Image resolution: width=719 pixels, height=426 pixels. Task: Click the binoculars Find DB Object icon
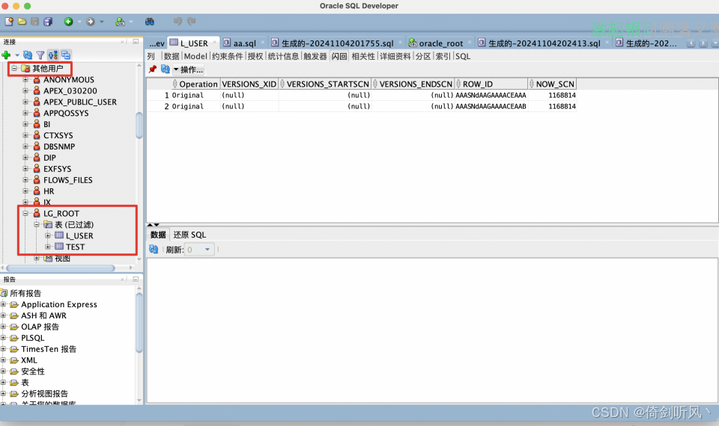(x=150, y=22)
